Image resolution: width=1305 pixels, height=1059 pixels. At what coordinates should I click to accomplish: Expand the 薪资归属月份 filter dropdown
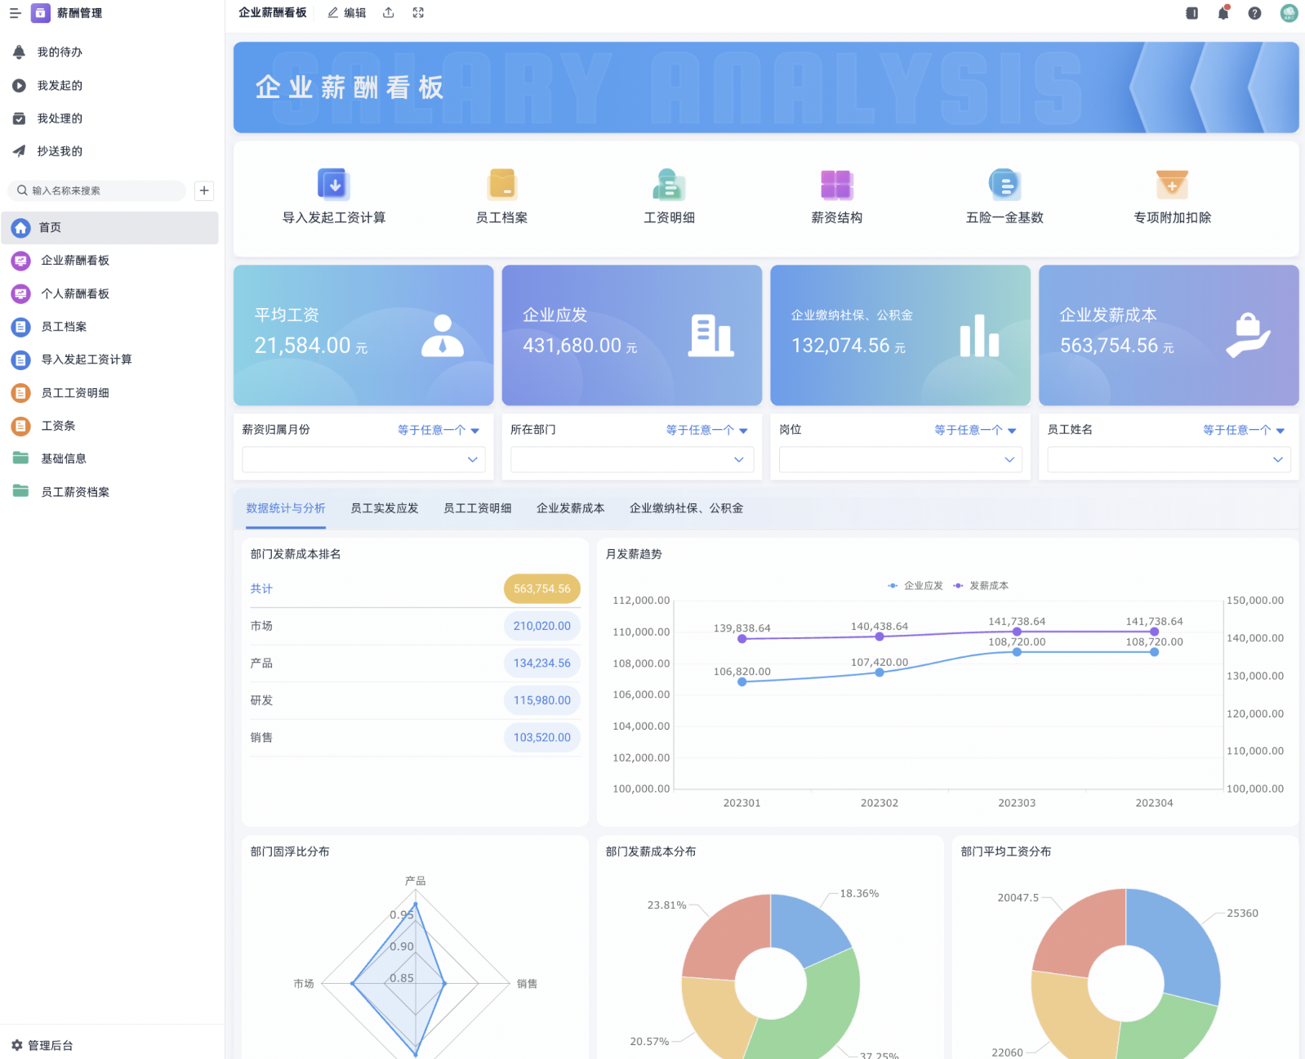(363, 459)
